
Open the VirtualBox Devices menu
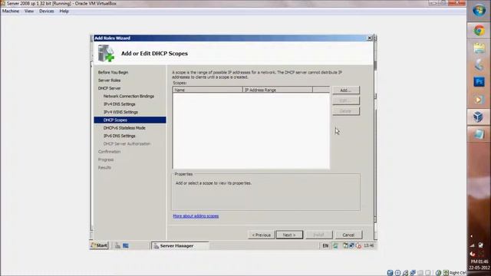[x=46, y=11]
